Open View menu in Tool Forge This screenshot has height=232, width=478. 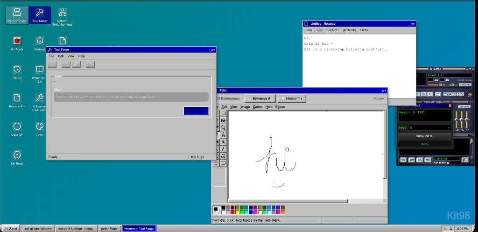[71, 56]
